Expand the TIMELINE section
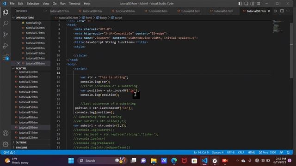The width and height of the screenshot is (296, 166). tap(22, 148)
